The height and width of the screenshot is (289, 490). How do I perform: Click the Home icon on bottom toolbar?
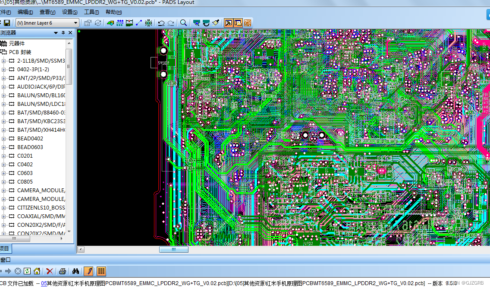click(x=37, y=271)
